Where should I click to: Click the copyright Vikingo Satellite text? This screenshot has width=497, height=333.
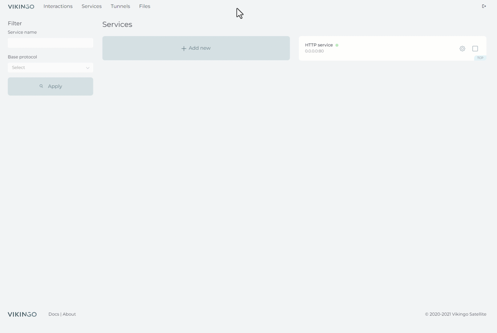pyautogui.click(x=456, y=314)
